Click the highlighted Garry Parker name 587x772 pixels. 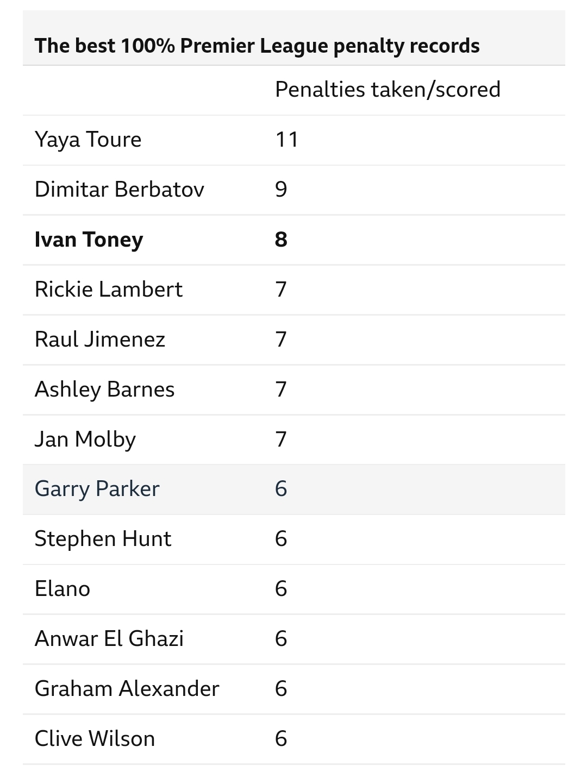point(97,489)
